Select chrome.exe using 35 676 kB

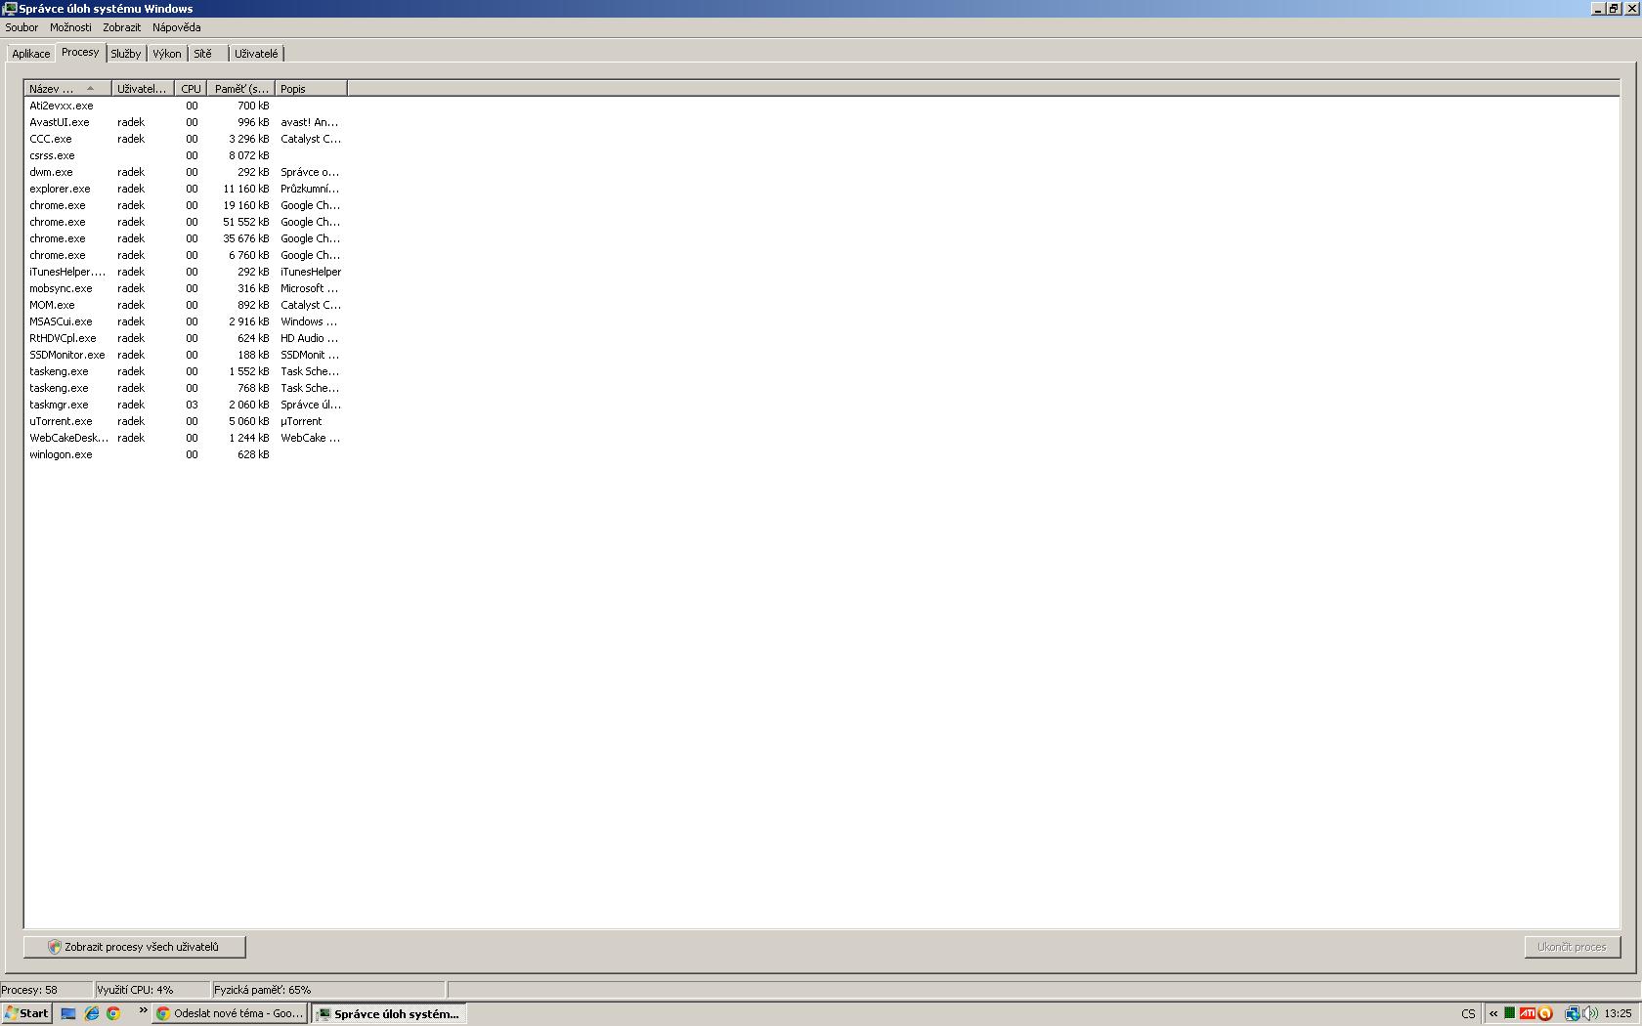point(186,238)
